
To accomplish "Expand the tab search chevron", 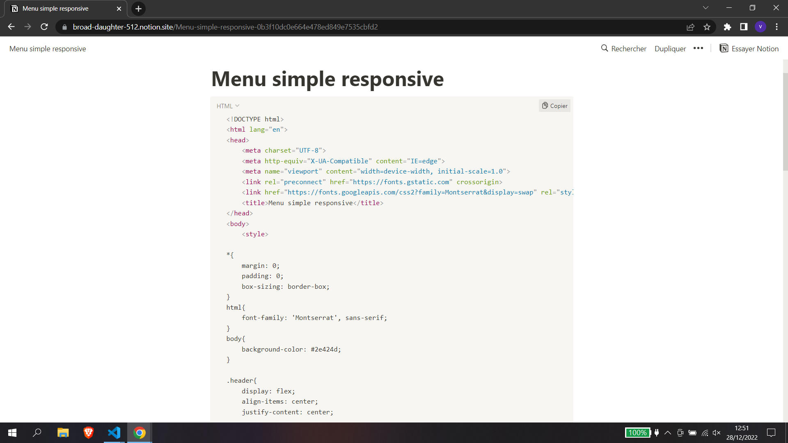I will (706, 8).
